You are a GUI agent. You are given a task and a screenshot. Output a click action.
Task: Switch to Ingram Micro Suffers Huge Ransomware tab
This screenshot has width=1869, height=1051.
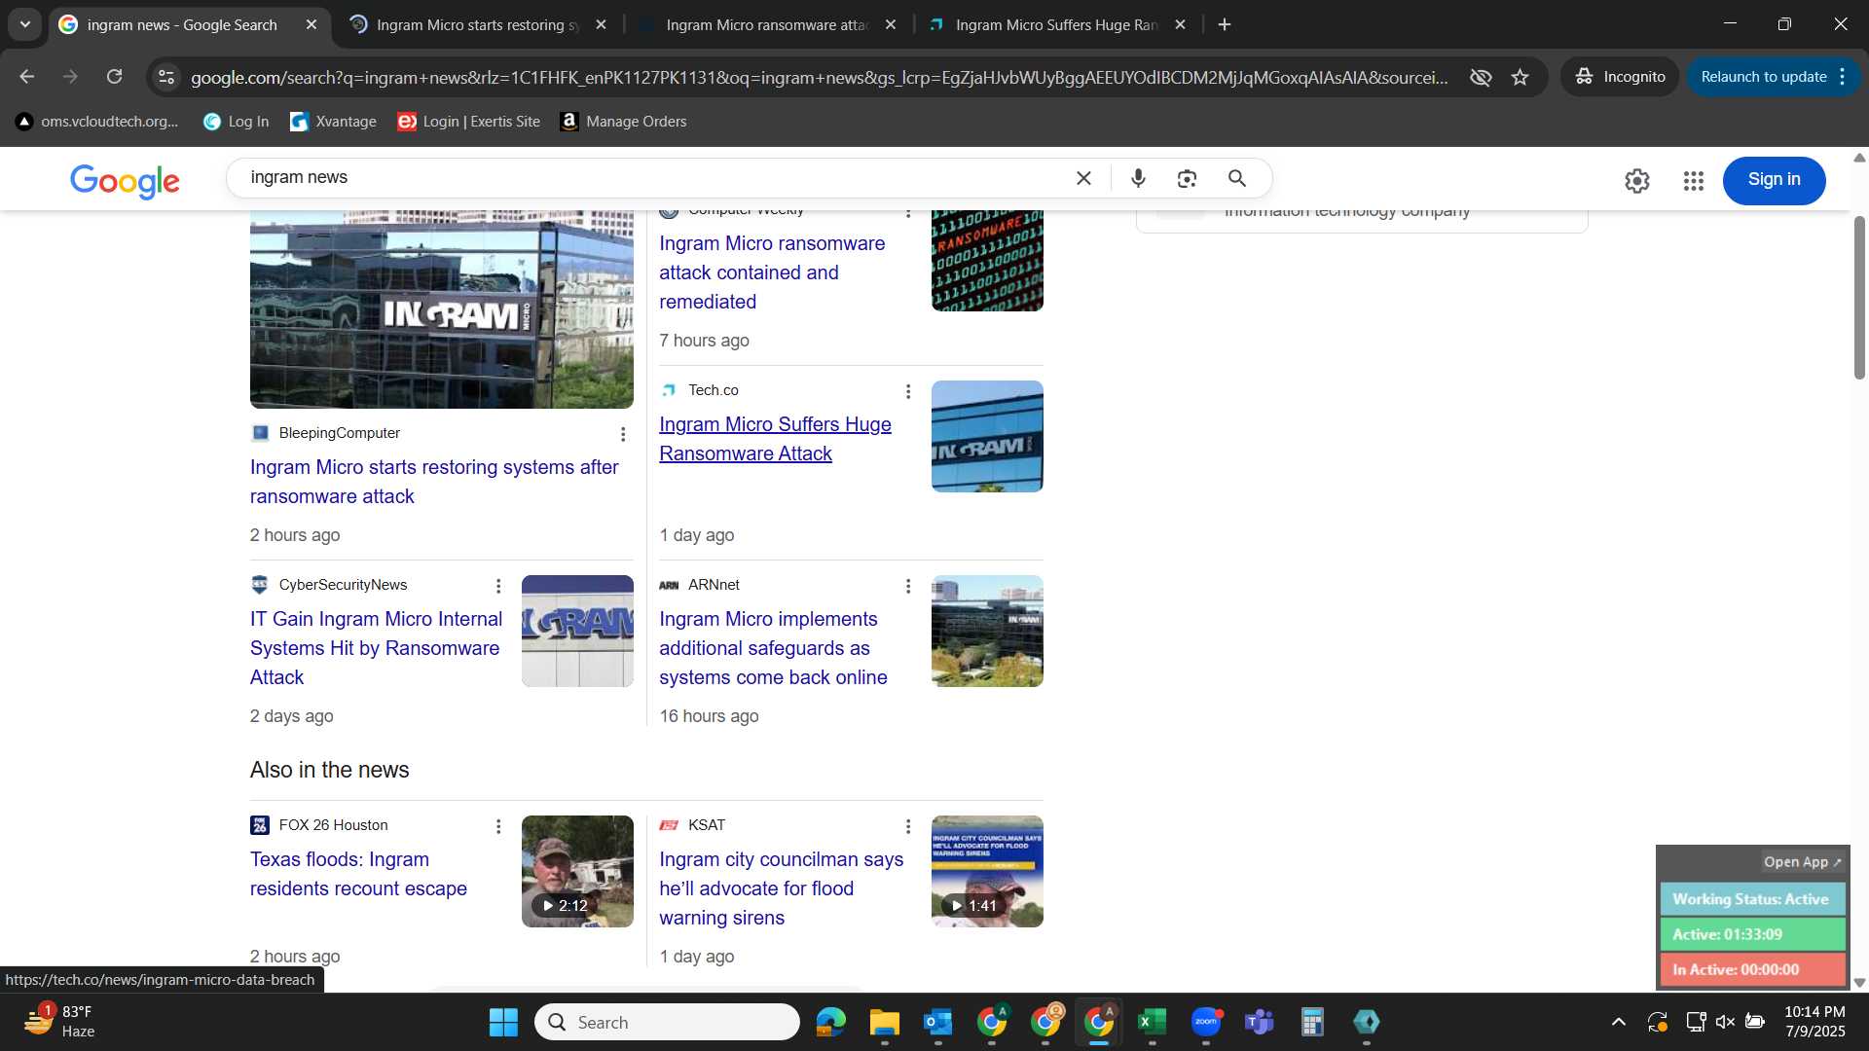pos(1056,24)
